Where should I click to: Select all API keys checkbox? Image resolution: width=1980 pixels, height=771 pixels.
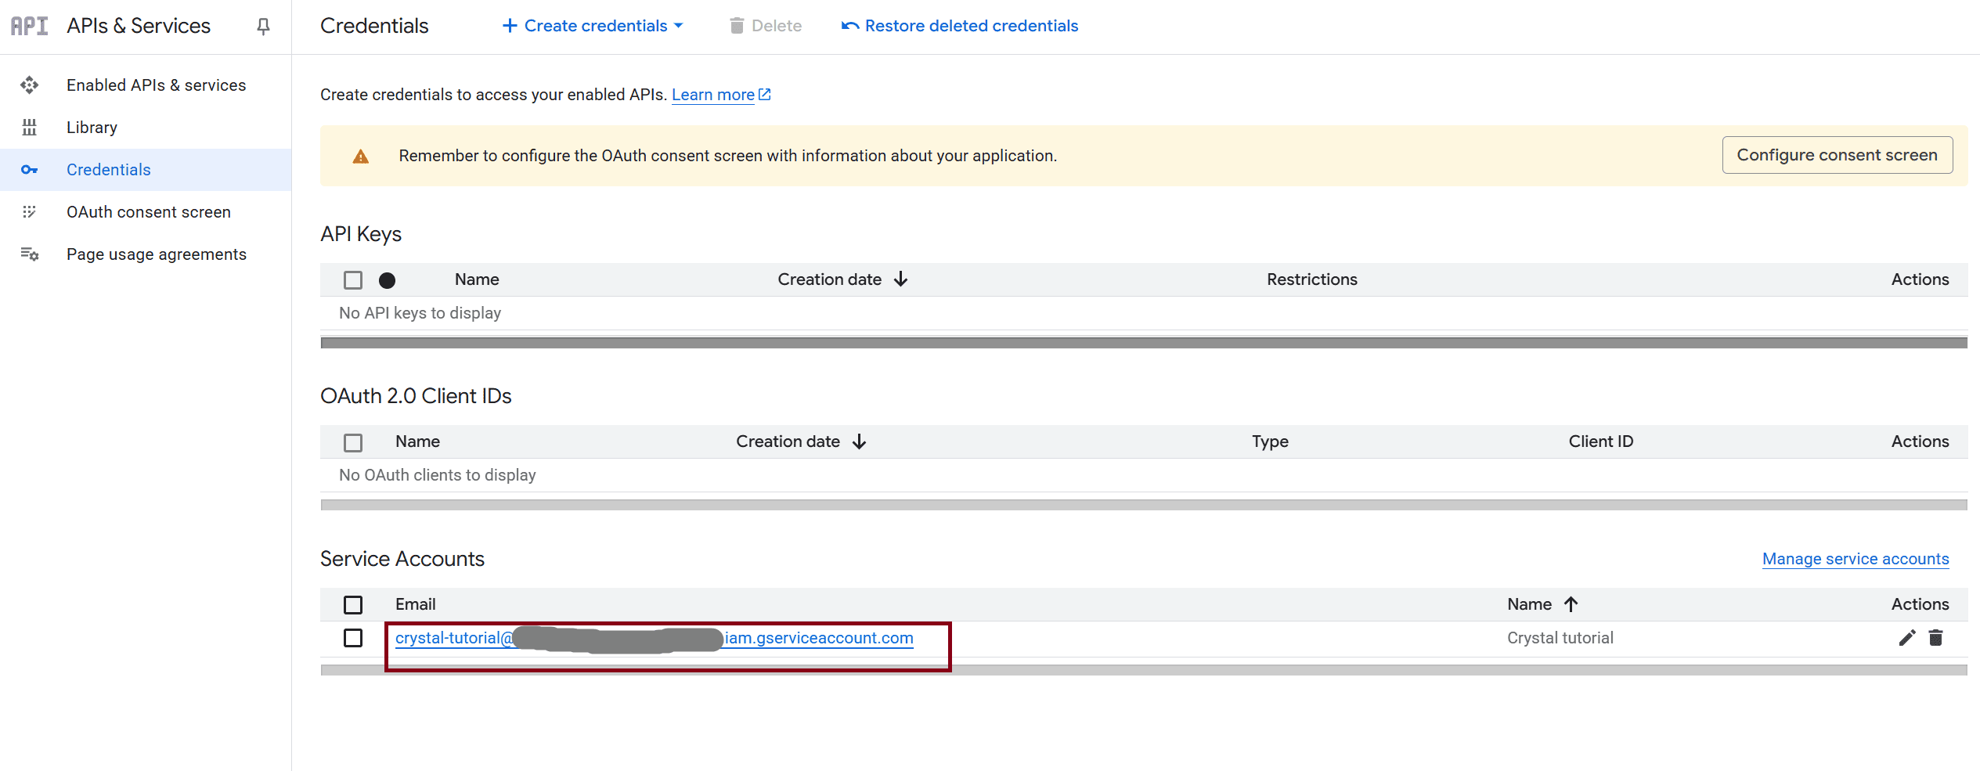tap(353, 280)
